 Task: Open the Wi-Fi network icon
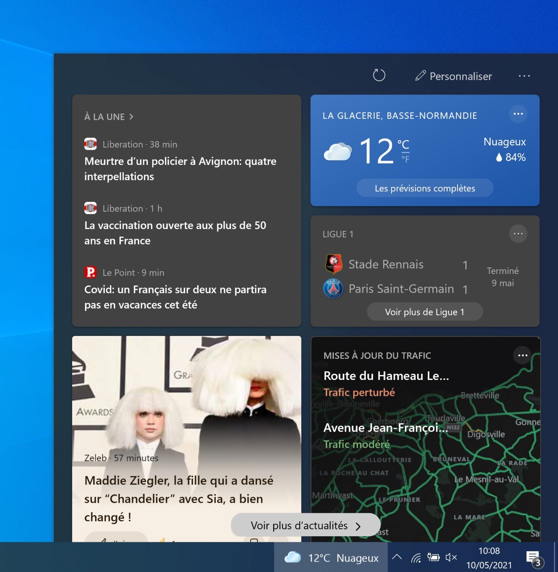(x=416, y=557)
